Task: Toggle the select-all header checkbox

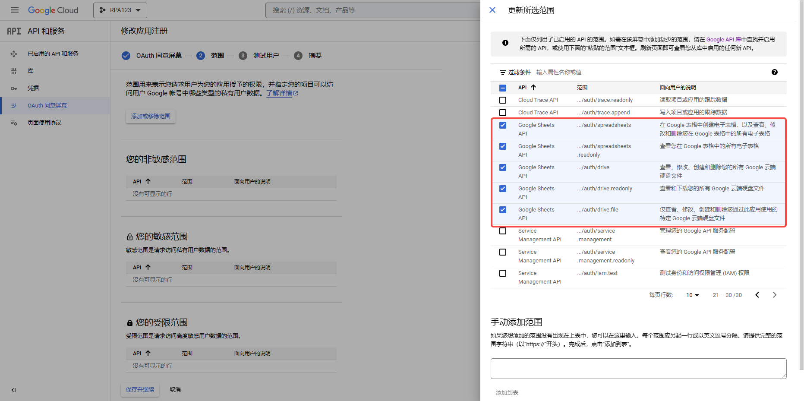Action: pos(503,88)
